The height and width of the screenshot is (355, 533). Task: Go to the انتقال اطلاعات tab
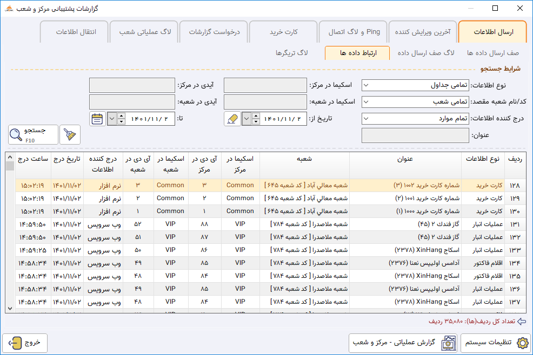75,32
